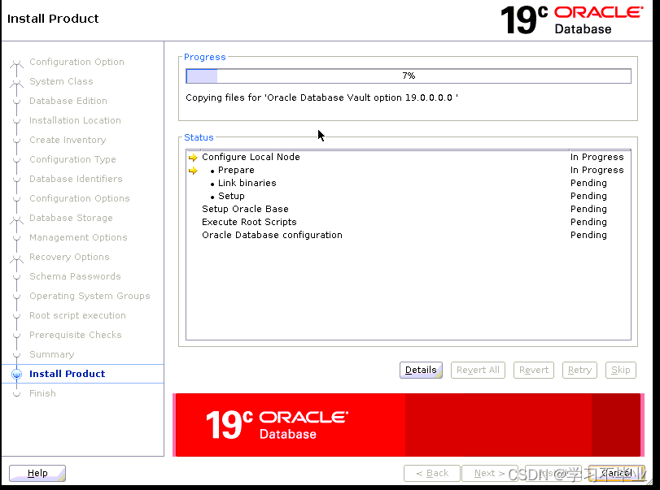Click the step marker beside Configuration Option
Image resolution: width=660 pixels, height=490 pixels.
[17, 62]
